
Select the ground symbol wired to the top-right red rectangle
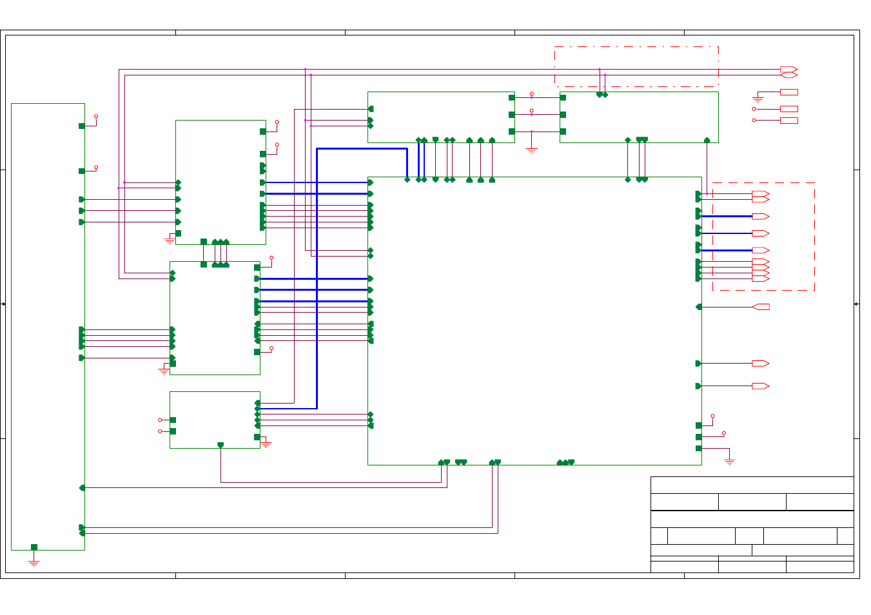coord(758,100)
